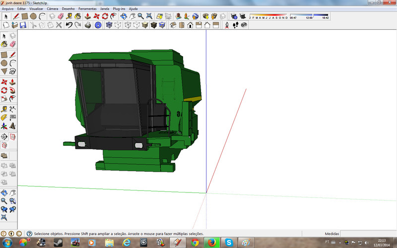Open Shadow Settings icon

234,16
